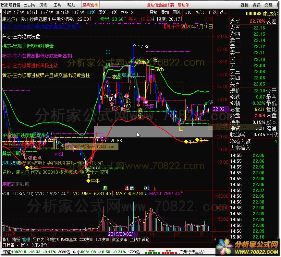The image size is (281, 257).
Task: Click the 卖一 price 22.11
Action: pyautogui.click(x=259, y=53)
